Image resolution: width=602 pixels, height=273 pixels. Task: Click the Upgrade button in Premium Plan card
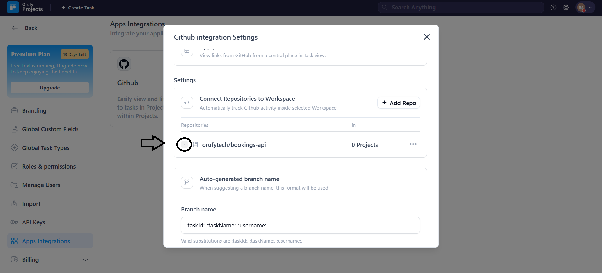pos(50,88)
